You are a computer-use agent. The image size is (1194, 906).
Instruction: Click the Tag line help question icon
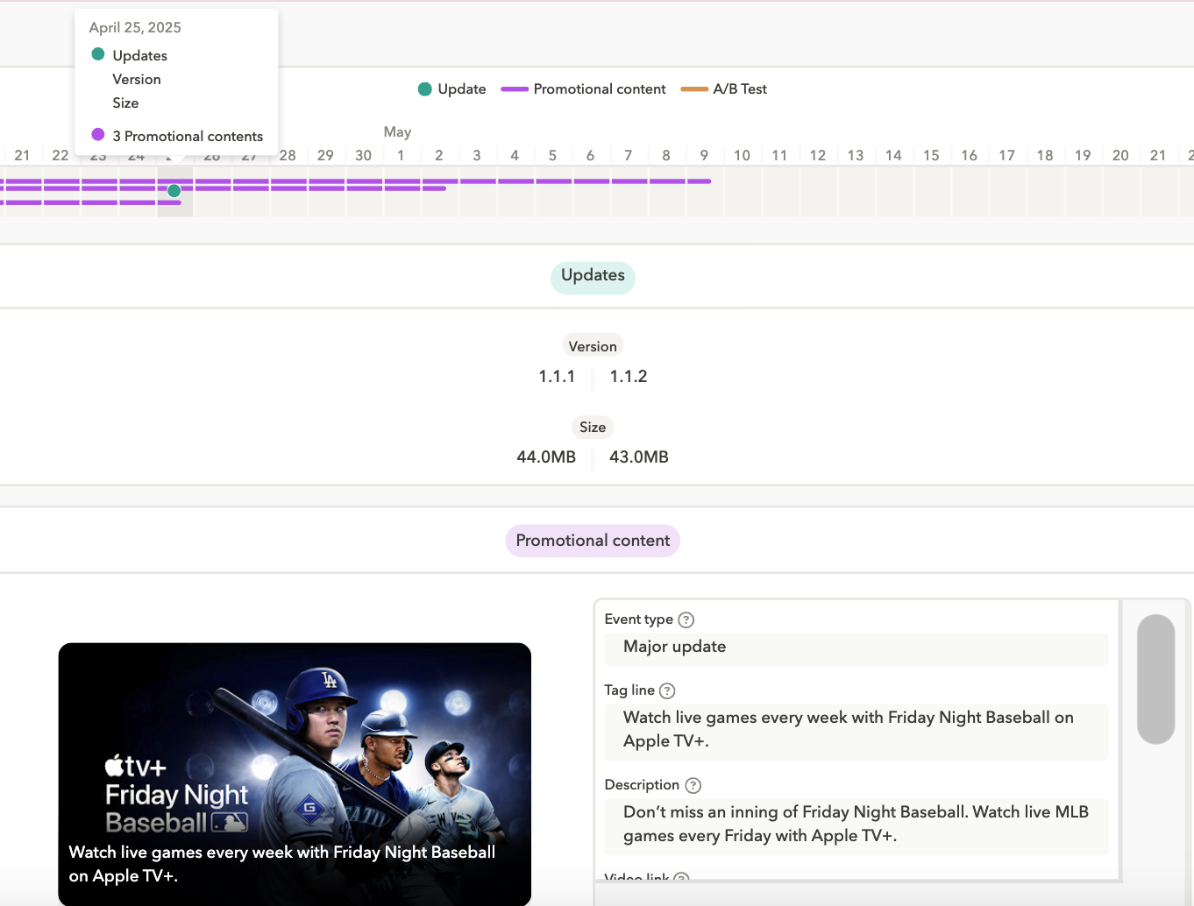667,690
